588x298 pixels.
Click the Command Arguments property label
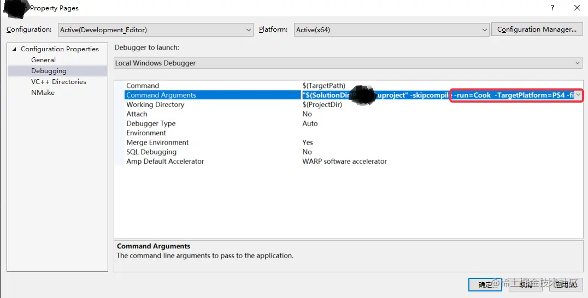(x=161, y=95)
